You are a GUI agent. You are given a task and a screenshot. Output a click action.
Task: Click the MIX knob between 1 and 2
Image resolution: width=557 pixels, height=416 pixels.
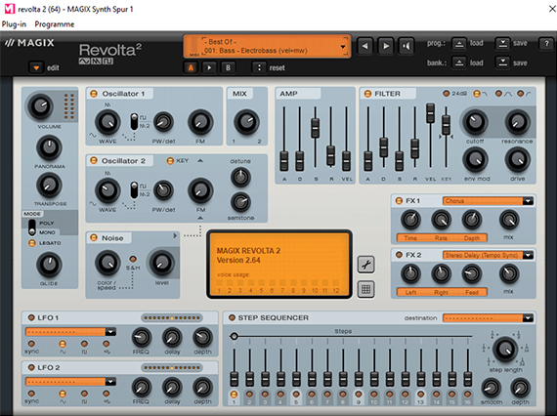pyautogui.click(x=246, y=122)
